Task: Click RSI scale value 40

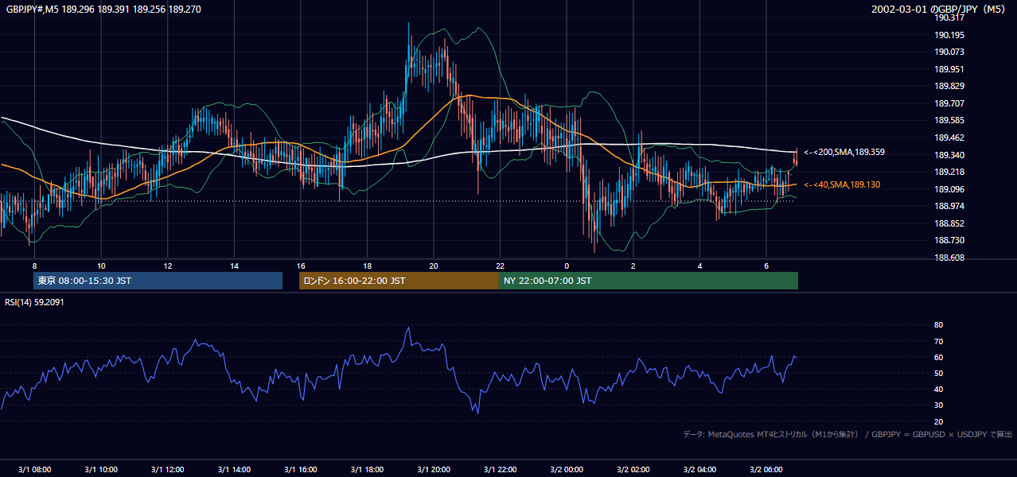Action: pos(938,389)
